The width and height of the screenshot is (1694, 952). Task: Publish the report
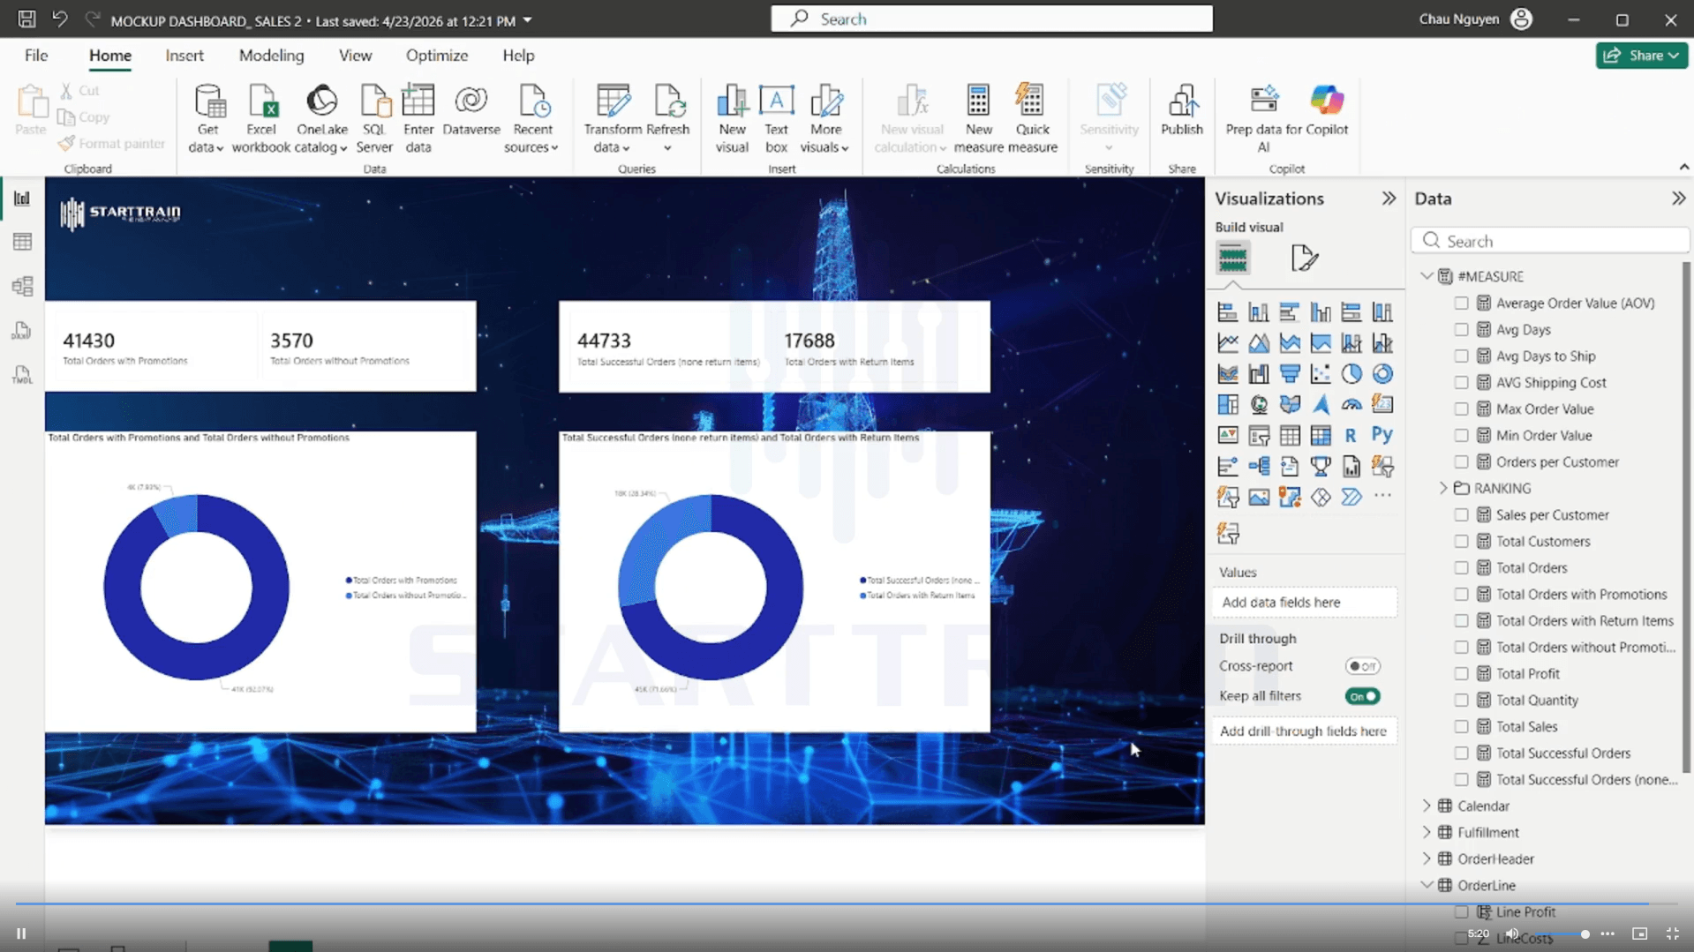(1181, 111)
